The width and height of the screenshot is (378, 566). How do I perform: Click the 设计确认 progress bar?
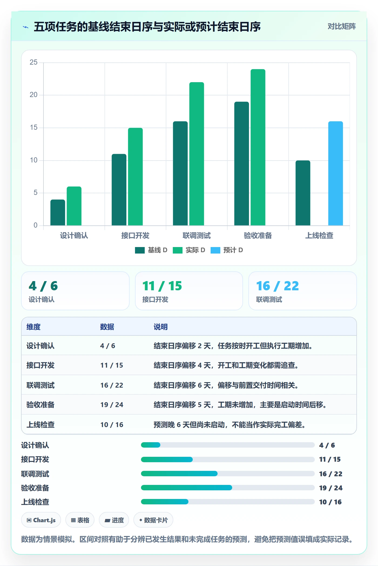(228, 445)
